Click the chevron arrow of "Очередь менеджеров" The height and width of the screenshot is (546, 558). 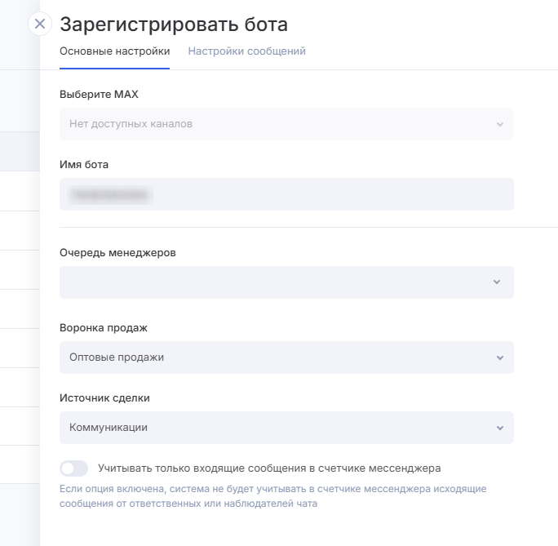click(497, 282)
